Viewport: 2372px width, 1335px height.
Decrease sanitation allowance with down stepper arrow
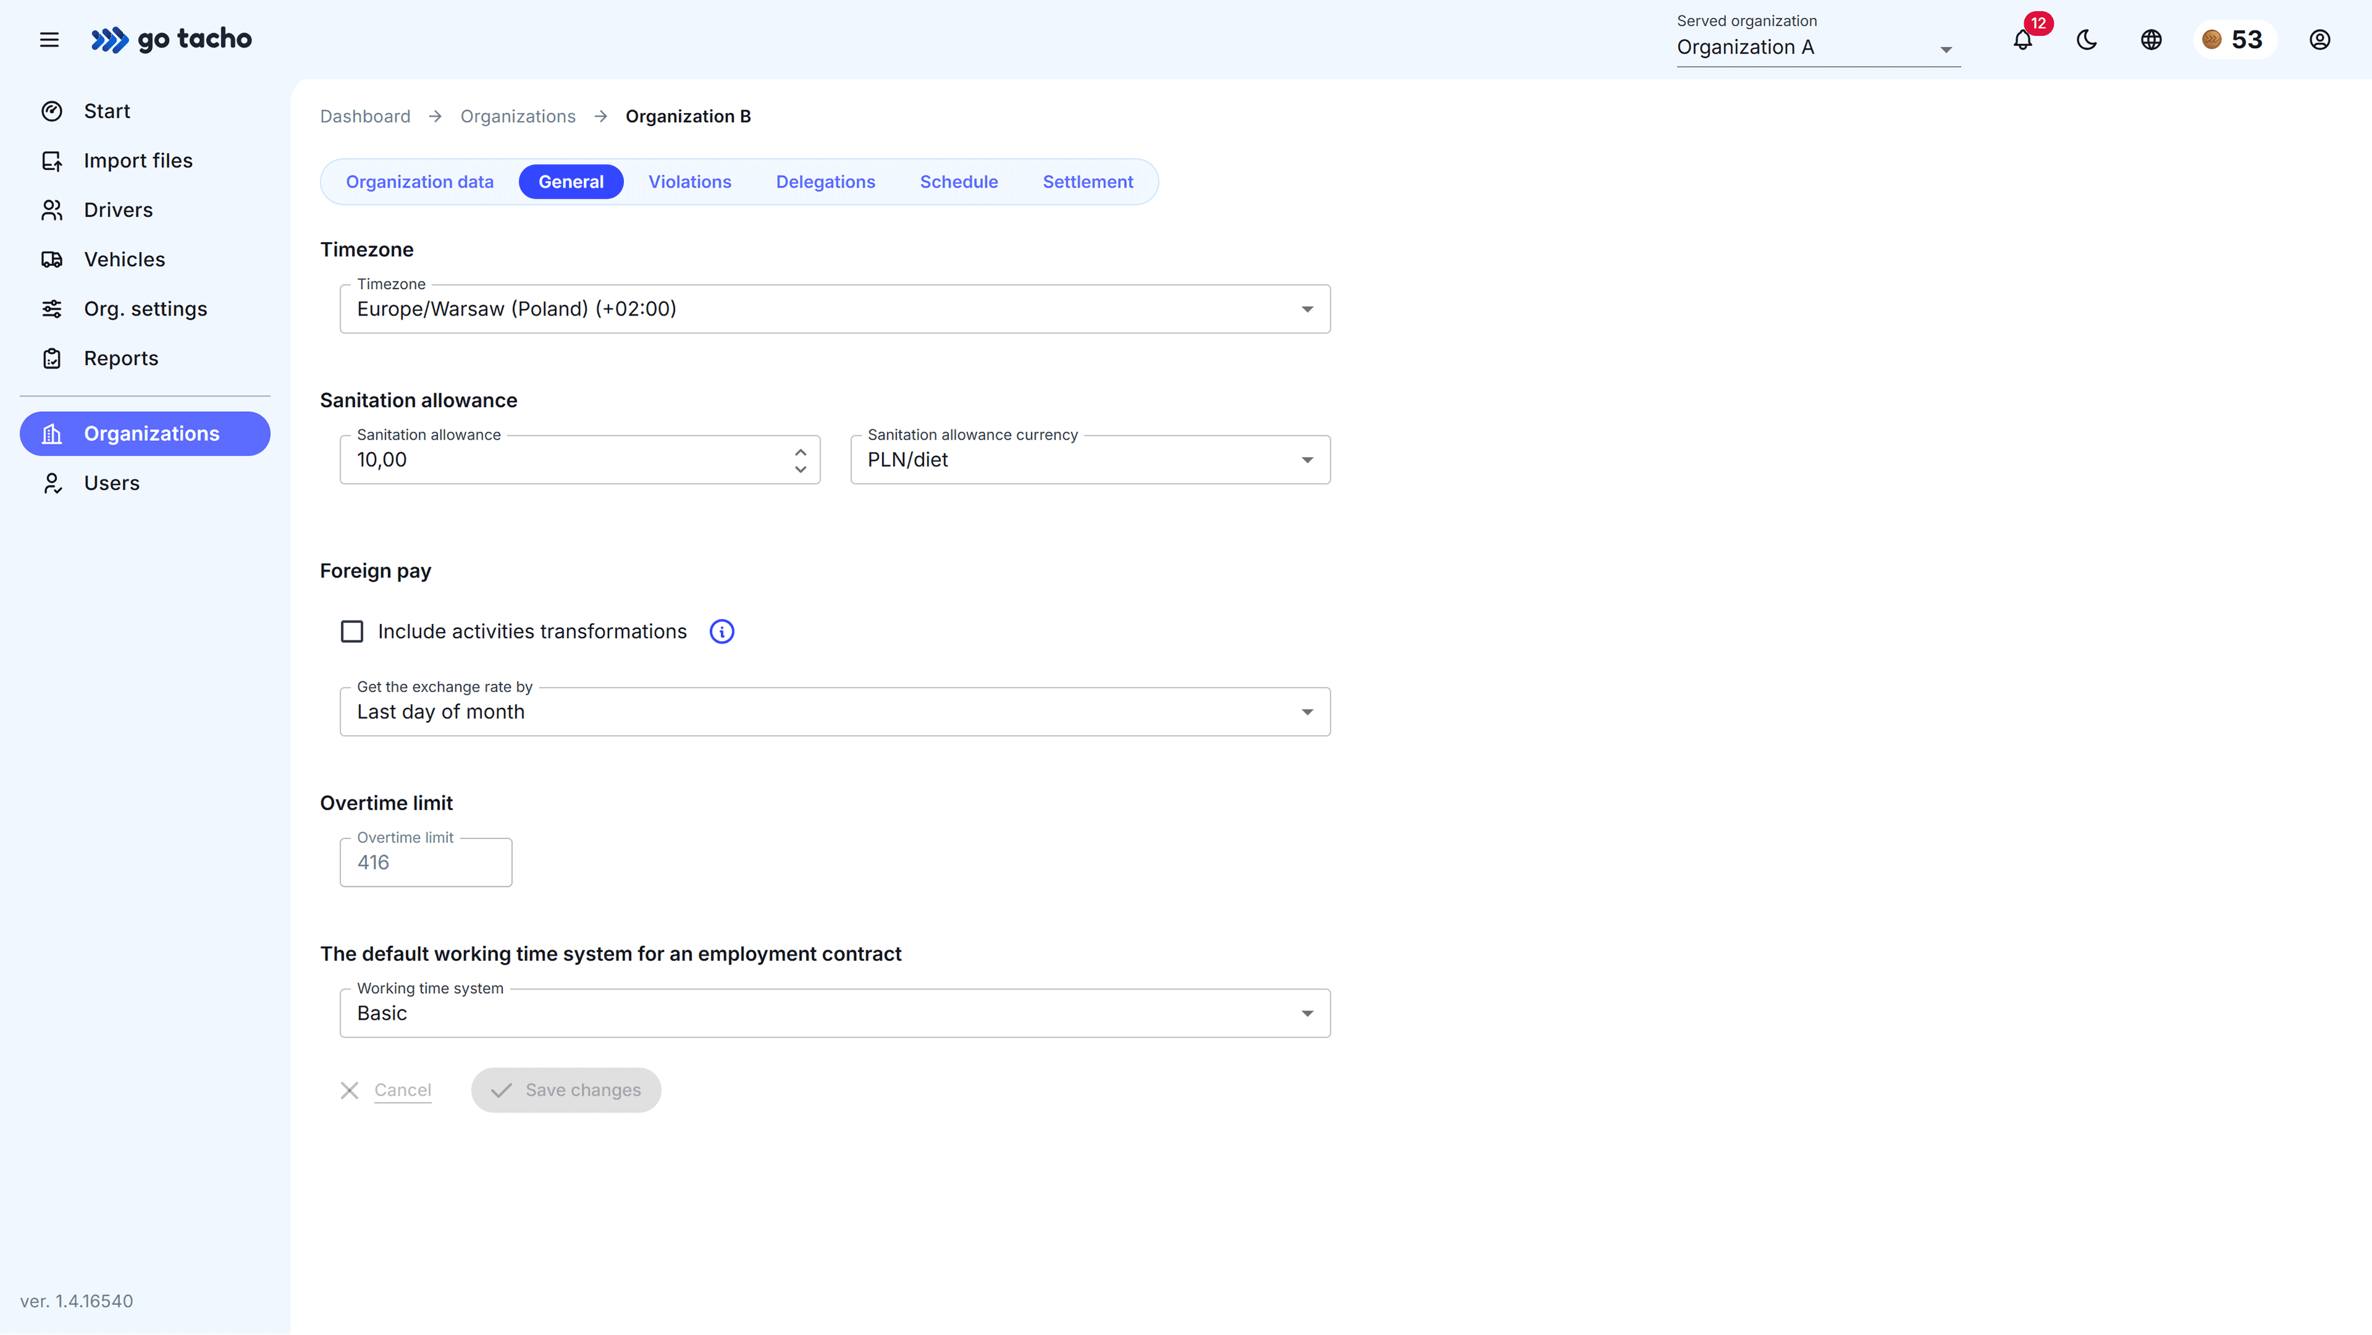pos(800,470)
